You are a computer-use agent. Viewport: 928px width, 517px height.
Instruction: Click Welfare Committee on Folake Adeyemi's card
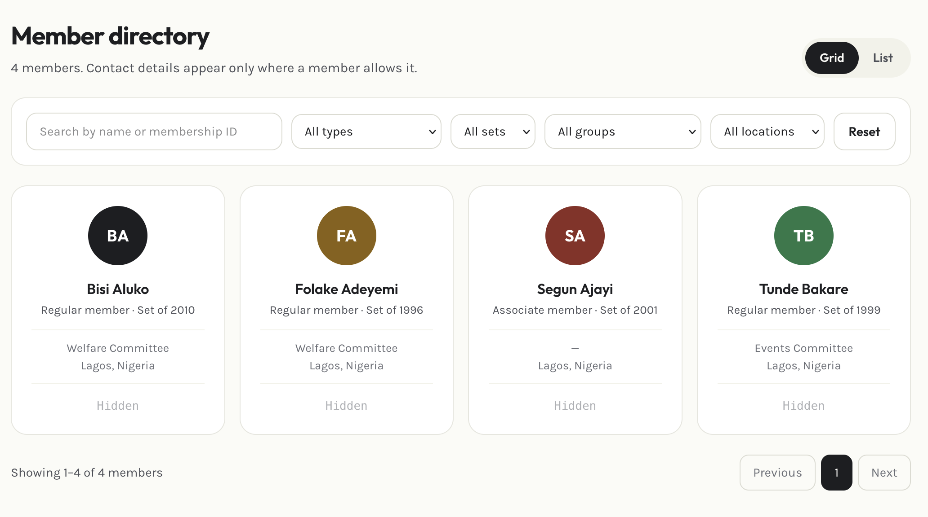(x=347, y=348)
